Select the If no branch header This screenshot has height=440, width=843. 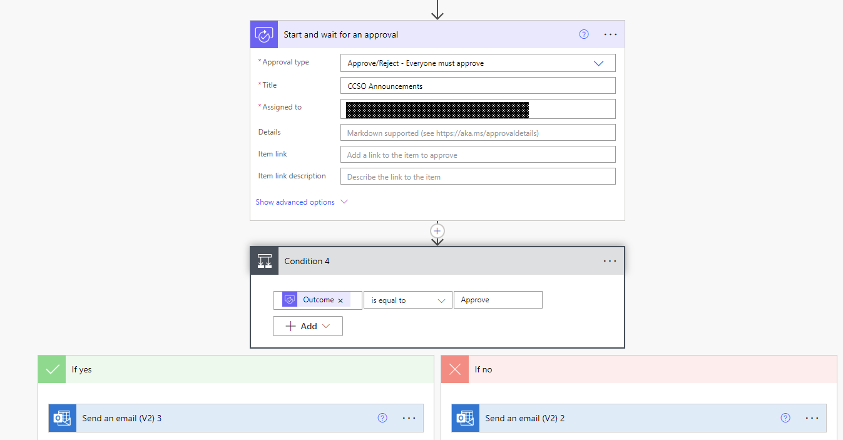(x=638, y=369)
